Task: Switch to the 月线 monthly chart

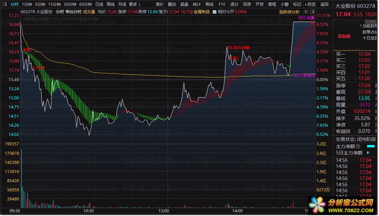Action: pyautogui.click(x=122, y=4)
